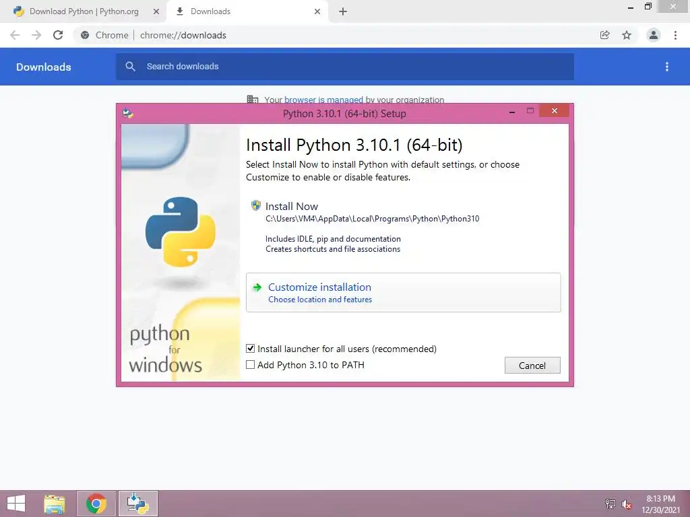Open the Windows Start button
Viewport: 690px width, 517px height.
[x=16, y=504]
